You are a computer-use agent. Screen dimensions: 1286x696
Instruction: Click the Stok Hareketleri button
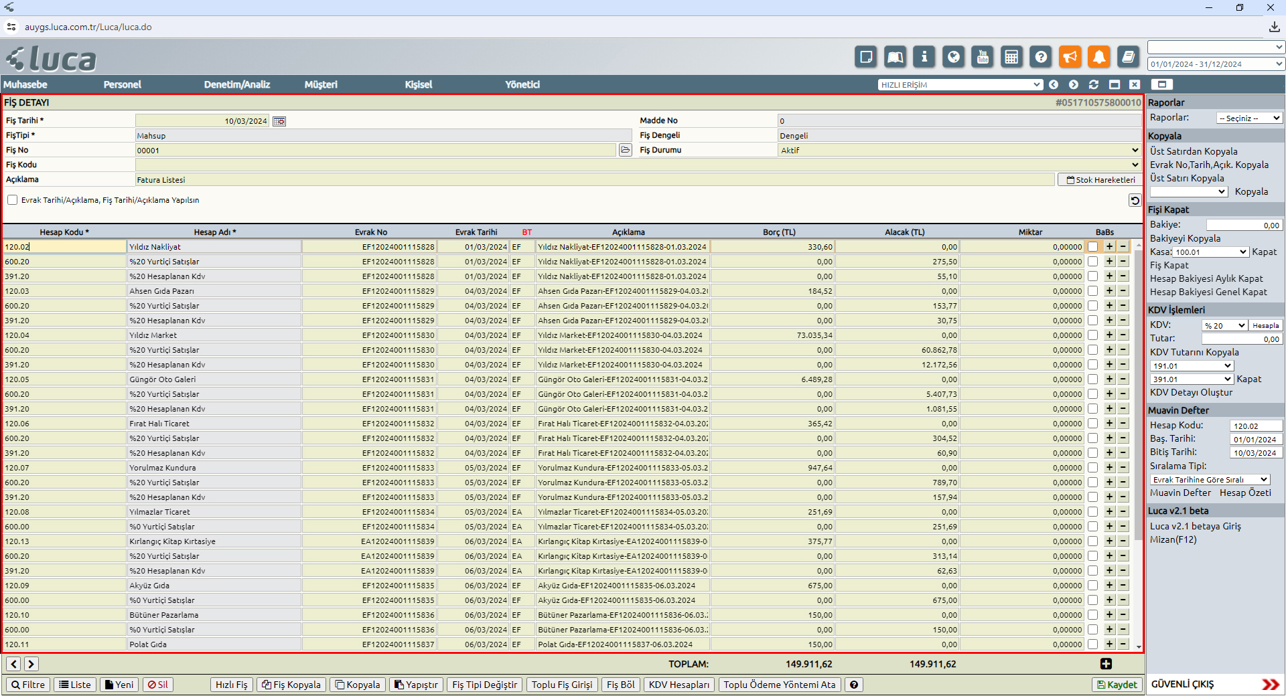click(1100, 180)
